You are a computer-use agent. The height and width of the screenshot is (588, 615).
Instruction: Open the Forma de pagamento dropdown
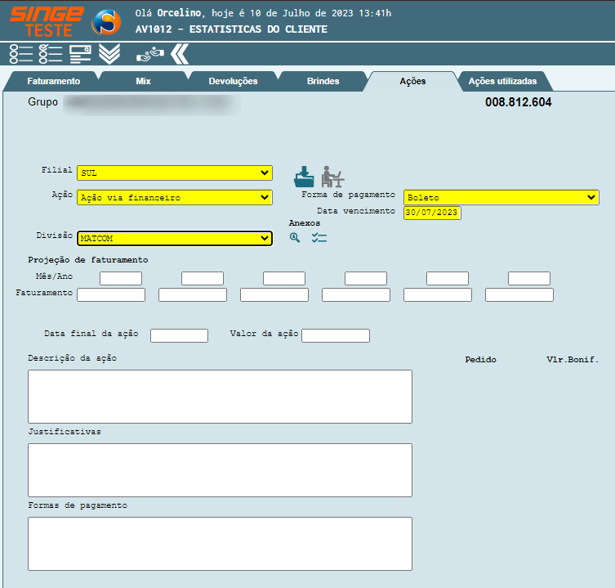(x=501, y=197)
